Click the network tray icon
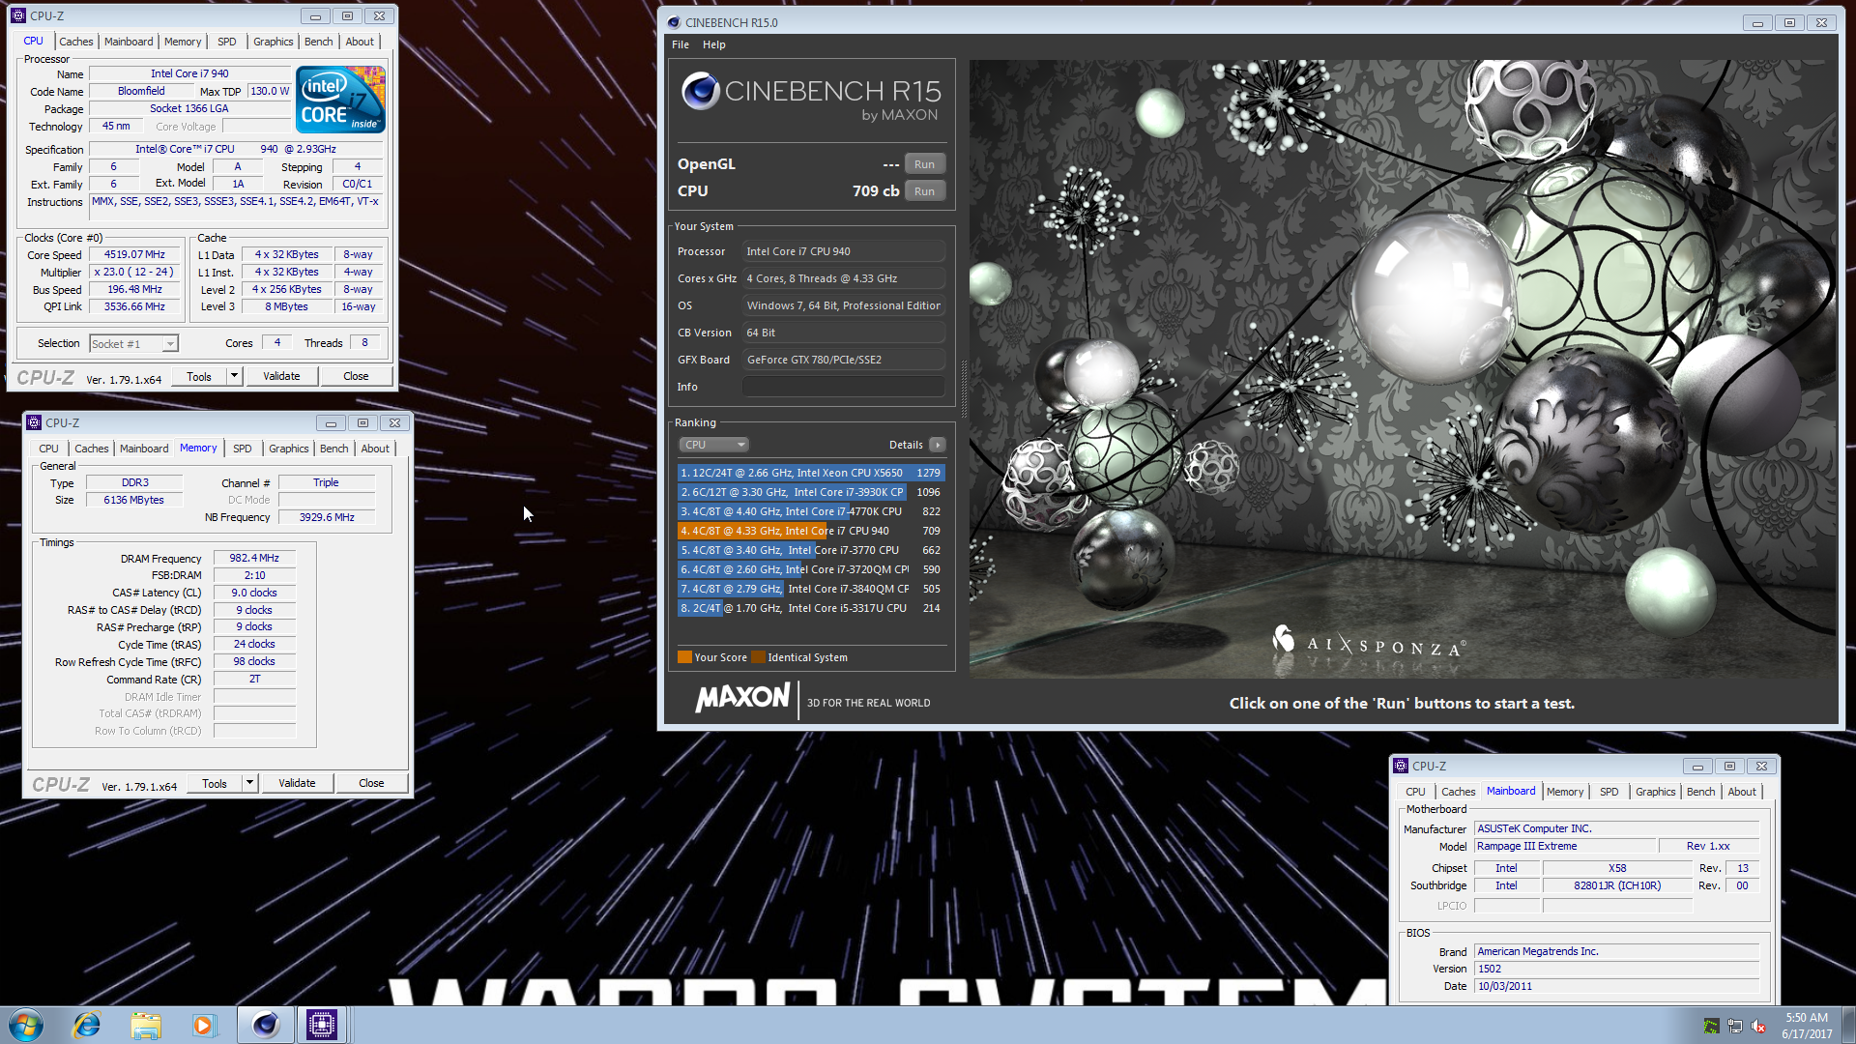 pos(1735,1027)
